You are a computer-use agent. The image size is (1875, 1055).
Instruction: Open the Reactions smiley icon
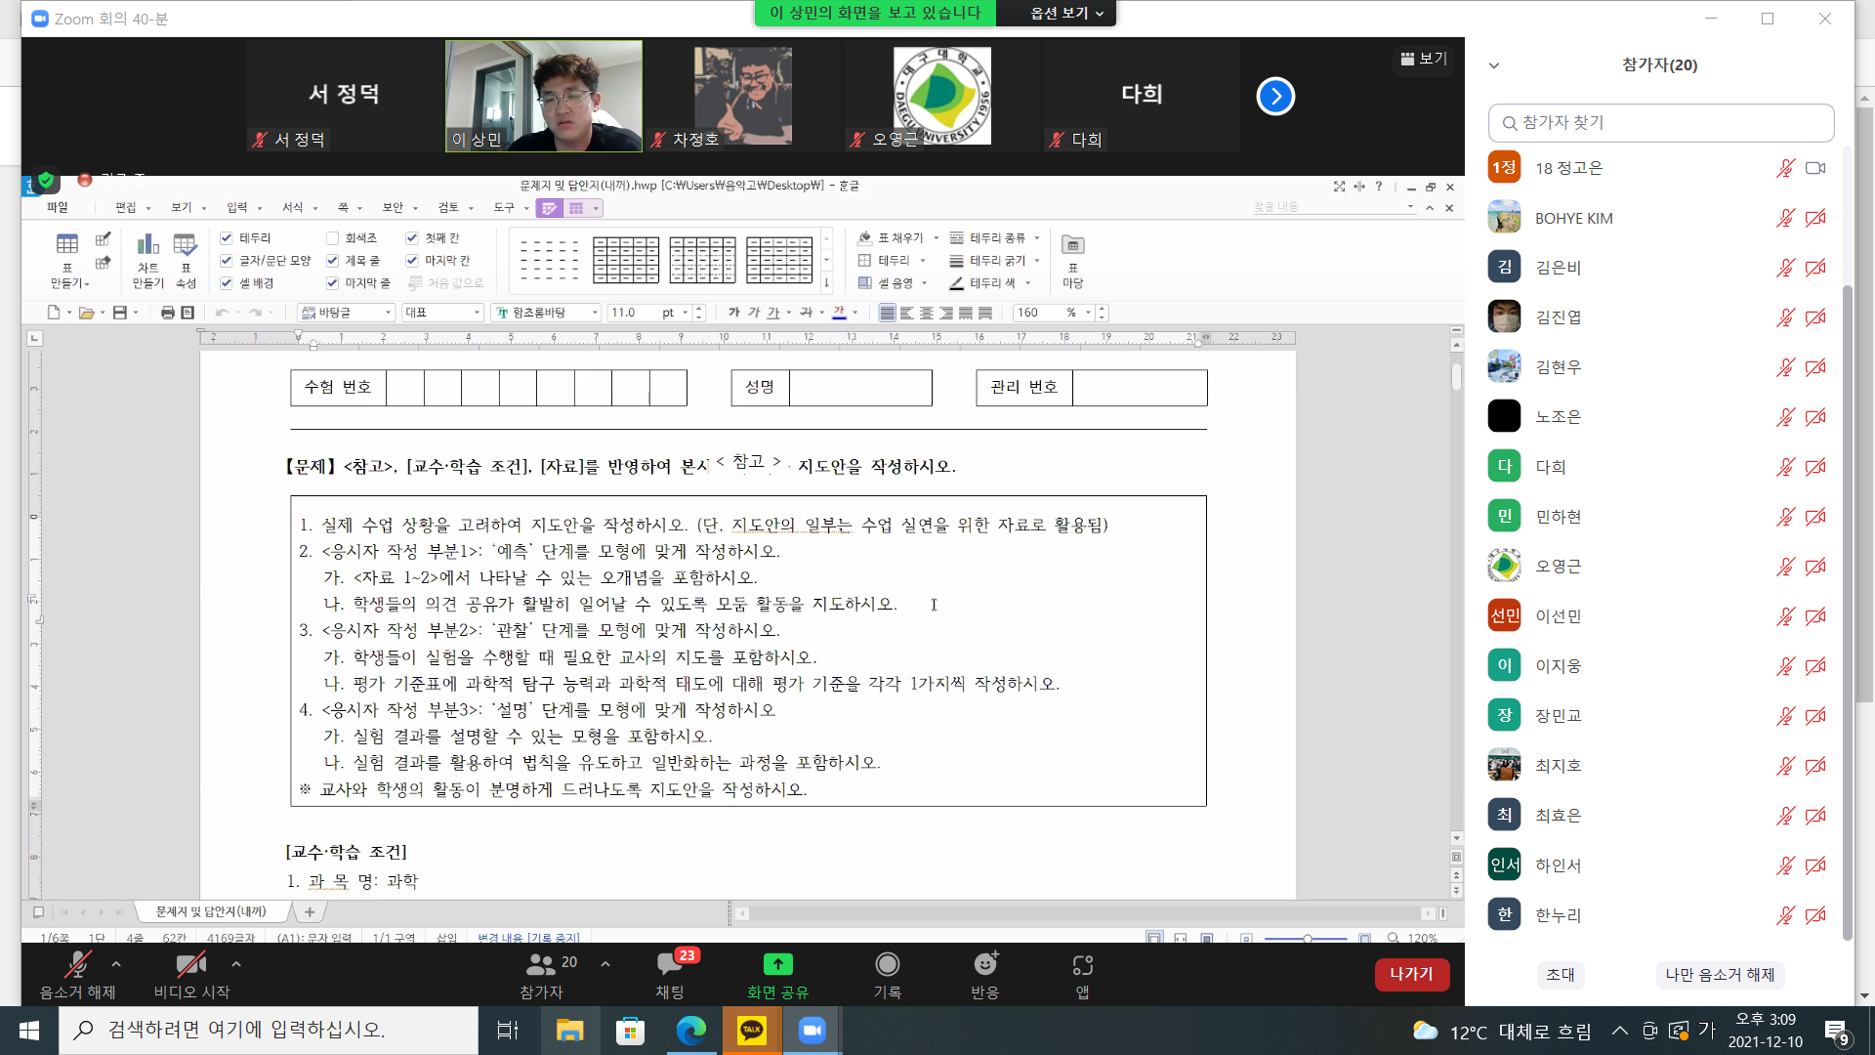point(984,965)
